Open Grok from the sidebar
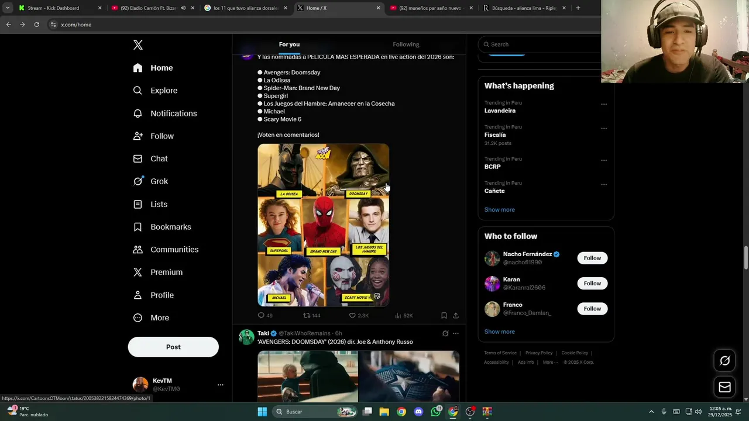The height and width of the screenshot is (421, 749). [x=150, y=181]
